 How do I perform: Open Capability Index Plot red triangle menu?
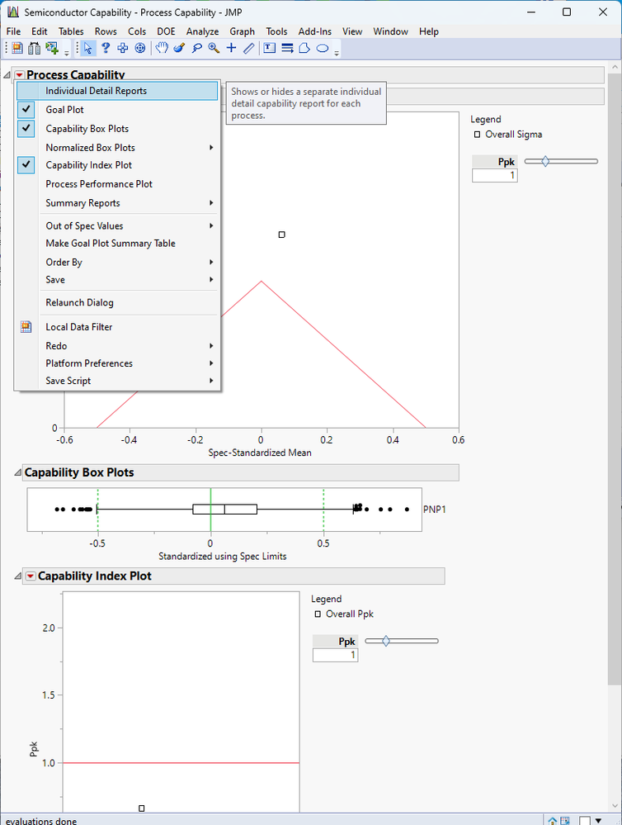31,576
